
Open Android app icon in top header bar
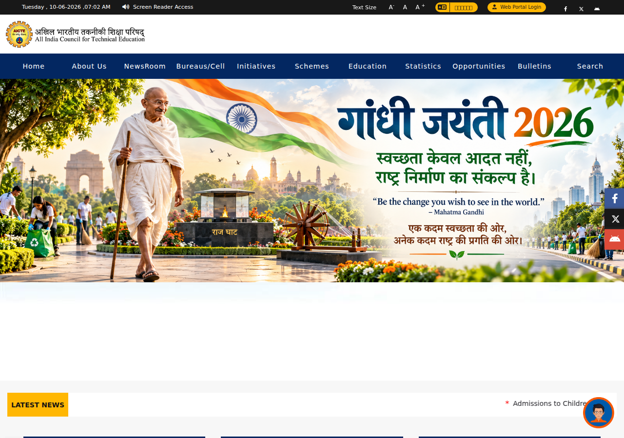[x=597, y=9]
